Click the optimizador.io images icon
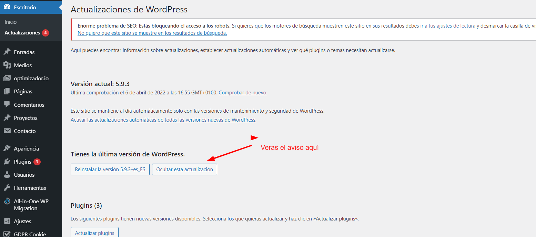The height and width of the screenshot is (237, 536). point(7,78)
